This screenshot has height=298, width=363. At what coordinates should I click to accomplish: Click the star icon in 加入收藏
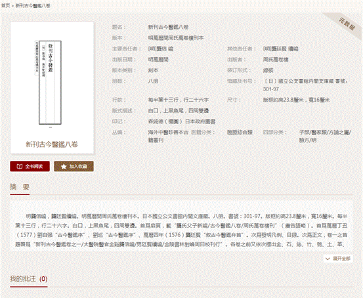[64, 166]
